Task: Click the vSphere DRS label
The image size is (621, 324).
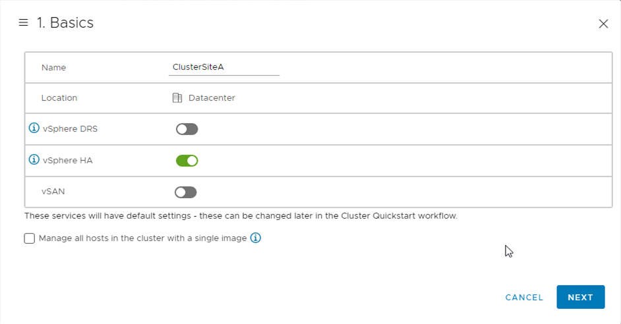Action: pyautogui.click(x=70, y=129)
